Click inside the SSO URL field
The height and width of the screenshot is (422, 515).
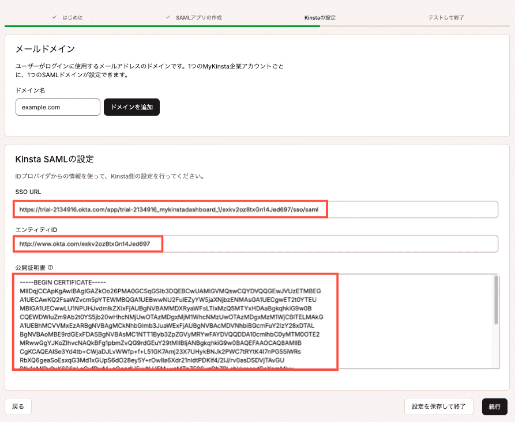pyautogui.click(x=231, y=209)
